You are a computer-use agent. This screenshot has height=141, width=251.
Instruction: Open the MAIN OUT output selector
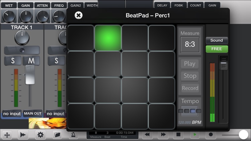(33, 114)
